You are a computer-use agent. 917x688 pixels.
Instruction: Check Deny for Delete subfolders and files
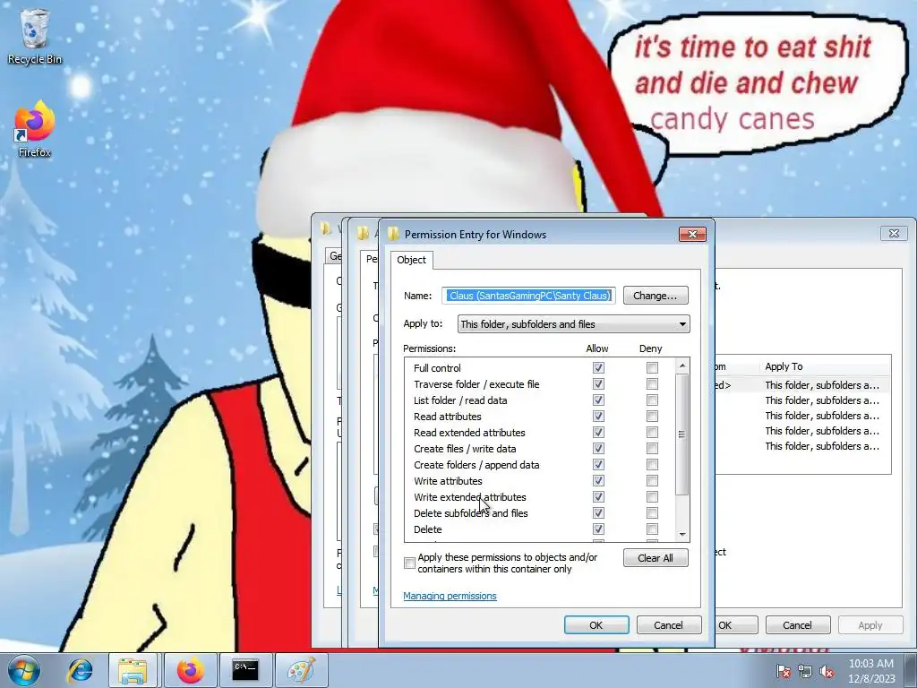(x=652, y=513)
